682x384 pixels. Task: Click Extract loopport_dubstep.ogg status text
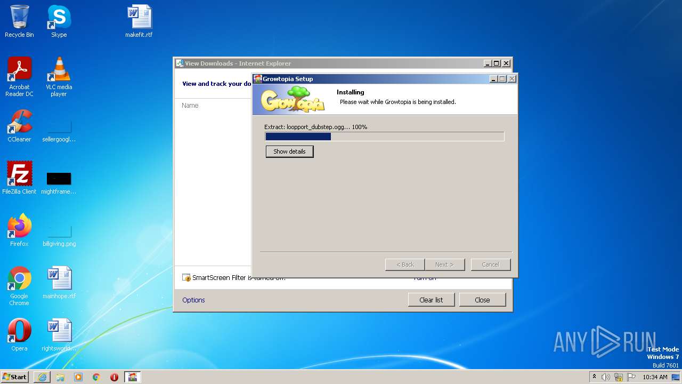click(316, 127)
